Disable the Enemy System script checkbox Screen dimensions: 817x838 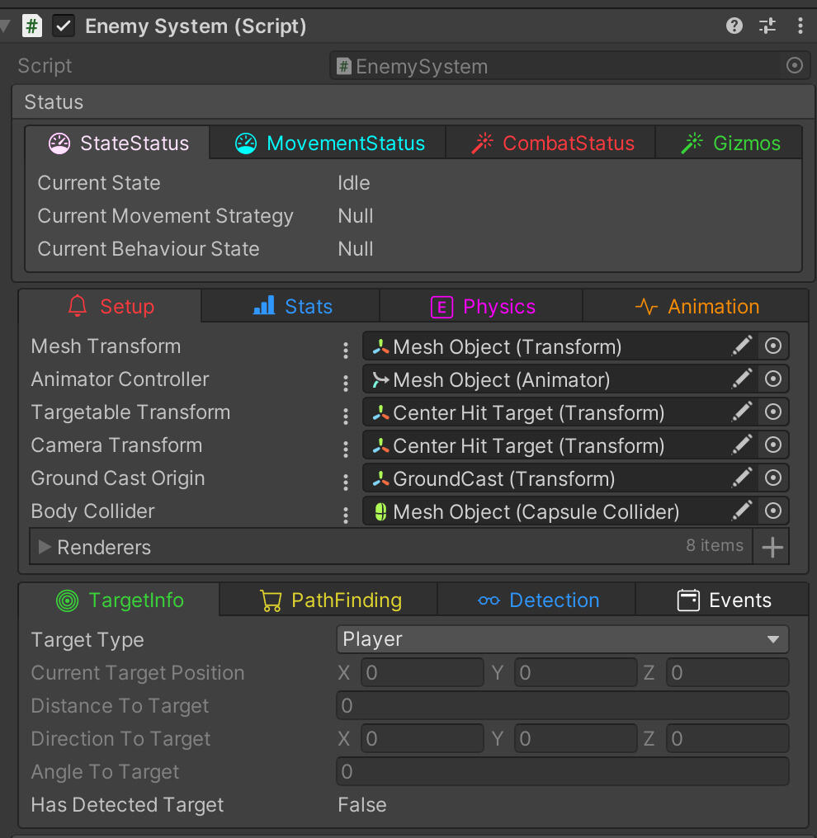(64, 26)
